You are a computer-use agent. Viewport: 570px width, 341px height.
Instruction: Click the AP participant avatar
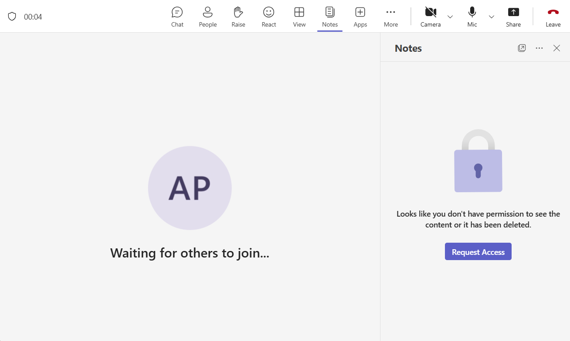190,188
